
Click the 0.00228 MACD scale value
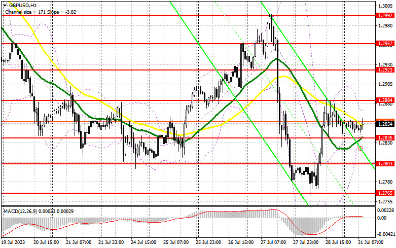385,210
